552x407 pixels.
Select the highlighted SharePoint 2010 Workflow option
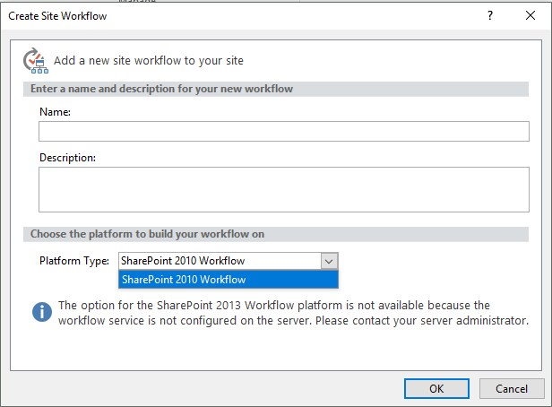click(x=229, y=280)
